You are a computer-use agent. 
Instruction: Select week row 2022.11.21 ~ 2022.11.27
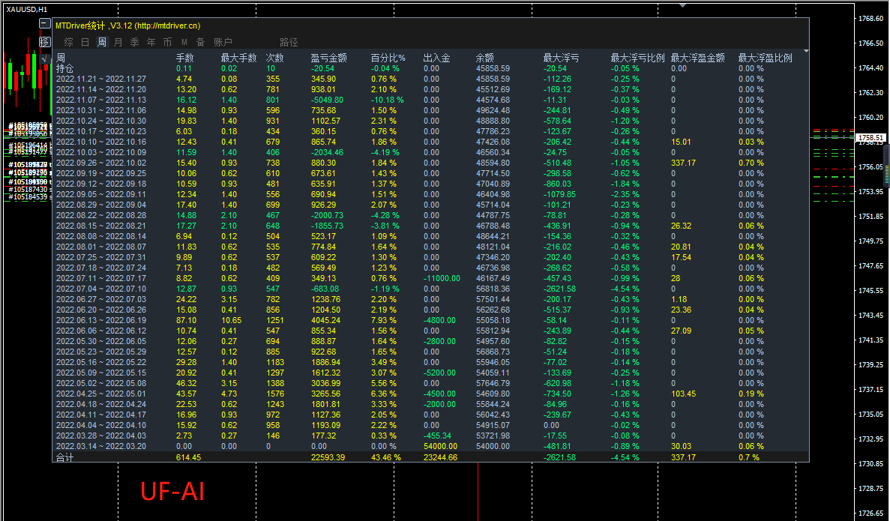click(101, 79)
